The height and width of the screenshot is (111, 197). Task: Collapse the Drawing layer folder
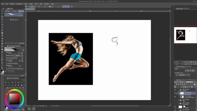click(x=179, y=90)
